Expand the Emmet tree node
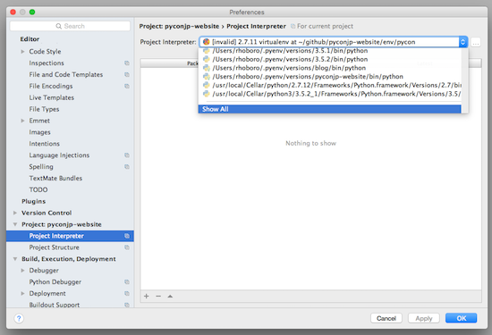 pos(22,121)
